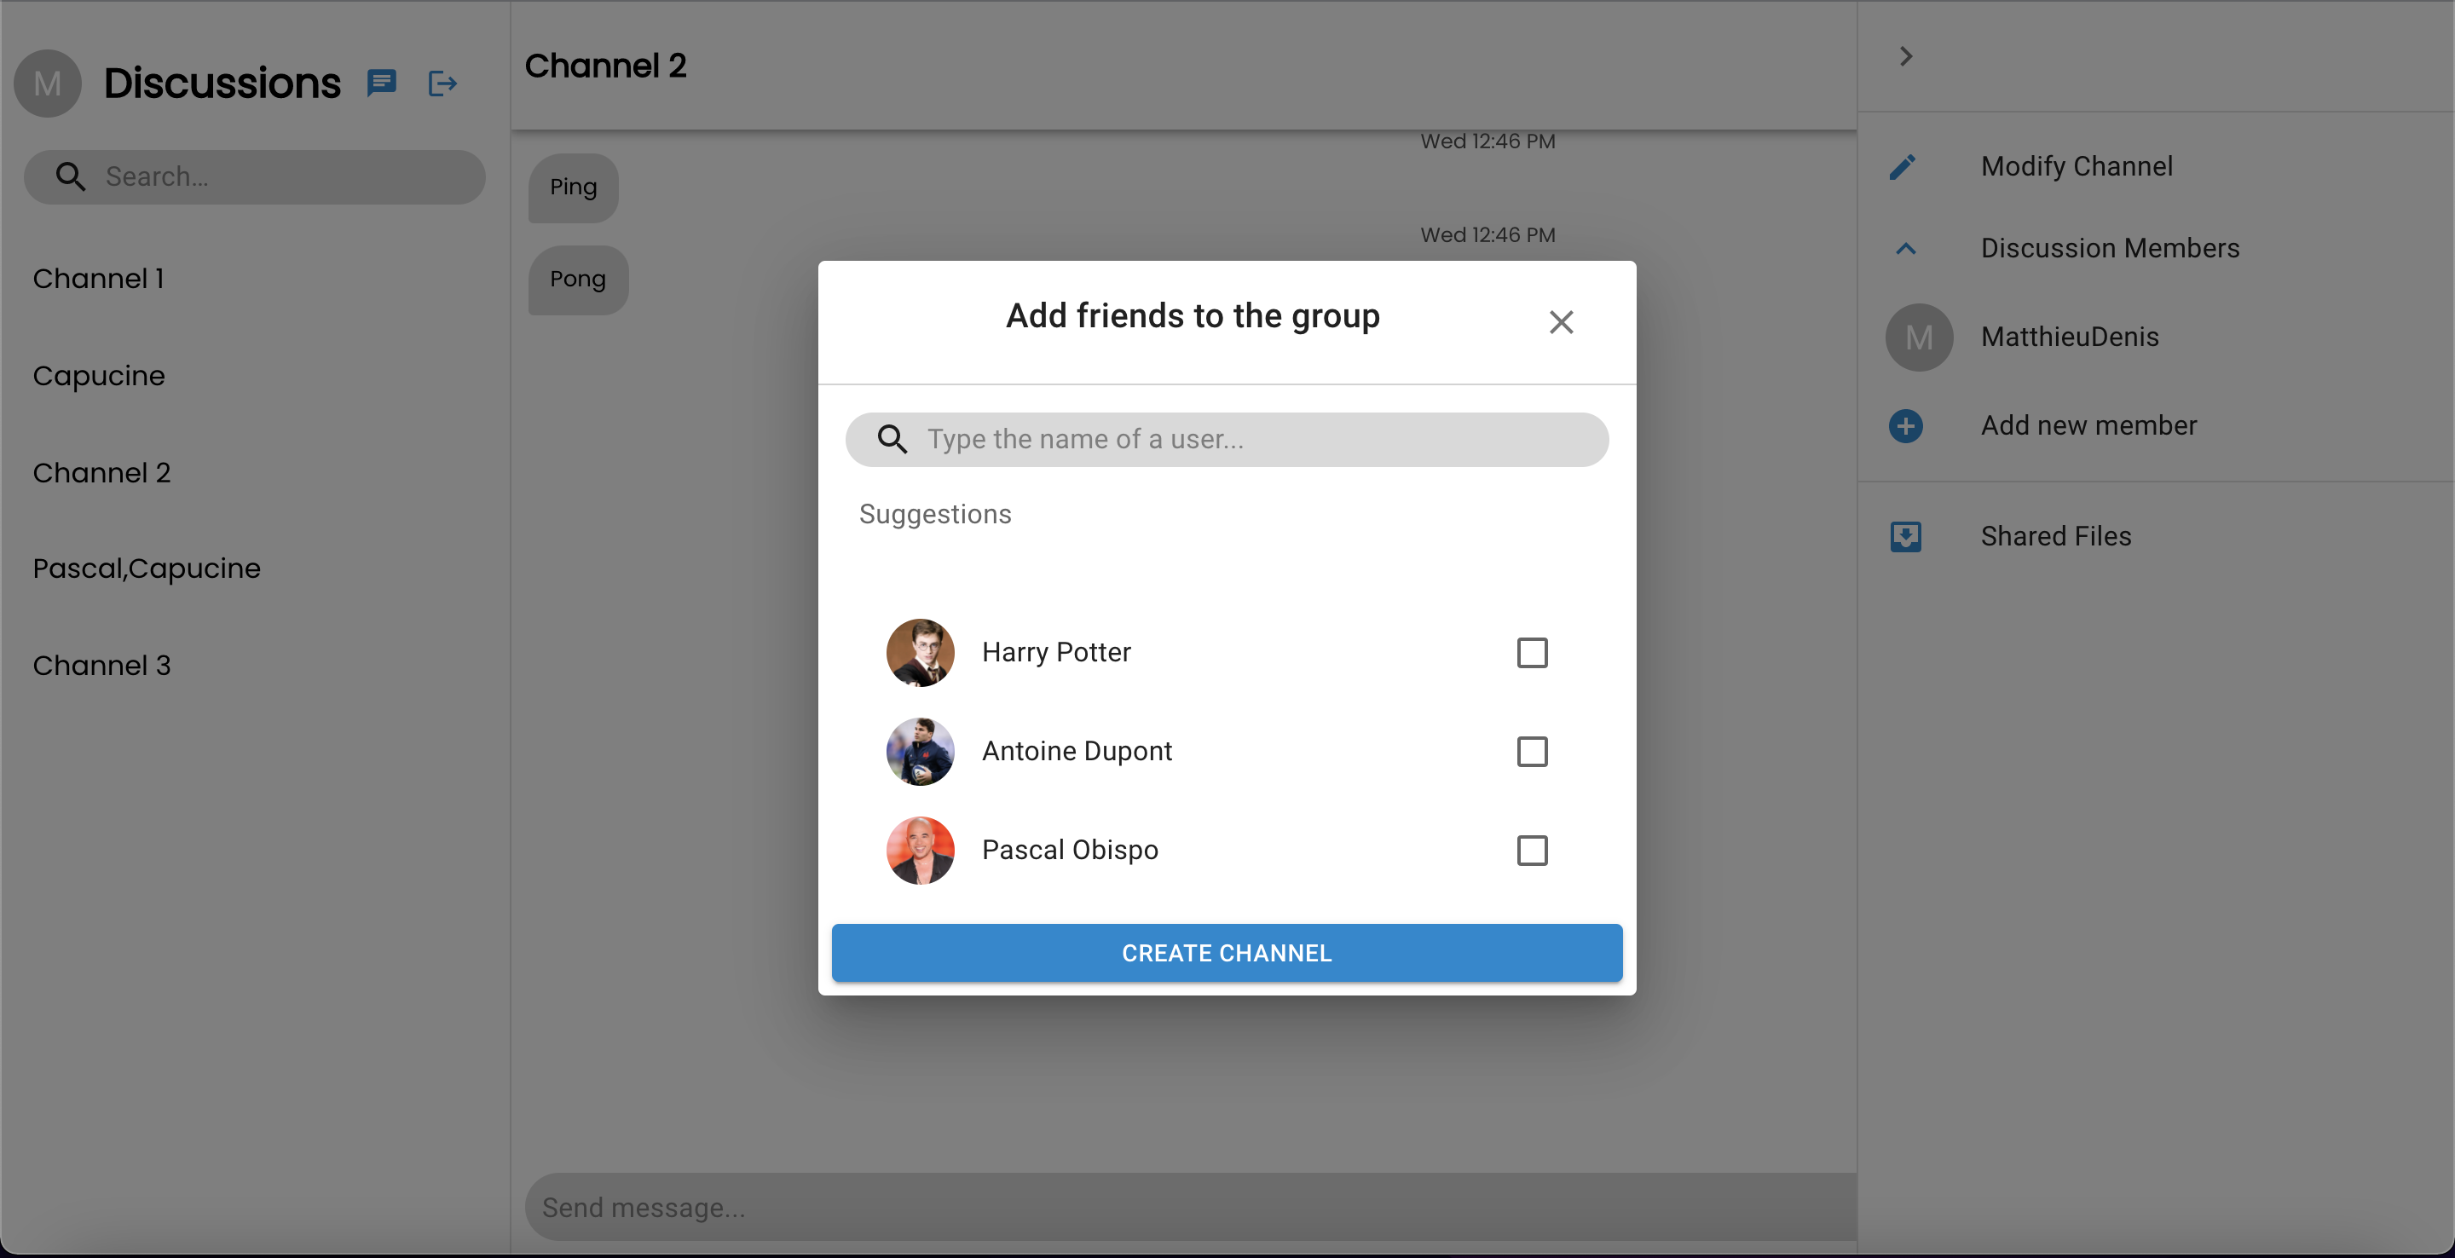2455x1258 pixels.
Task: Click the M profile avatar near Discussions
Action: [48, 83]
